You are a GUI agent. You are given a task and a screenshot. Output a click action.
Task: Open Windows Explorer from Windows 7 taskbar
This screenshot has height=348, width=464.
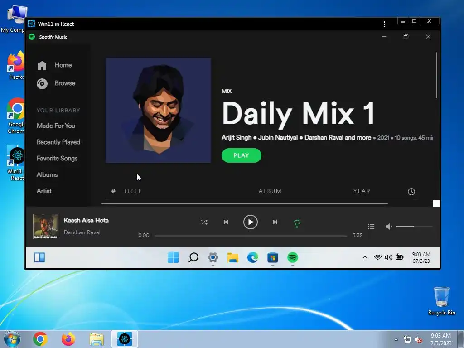coord(97,339)
